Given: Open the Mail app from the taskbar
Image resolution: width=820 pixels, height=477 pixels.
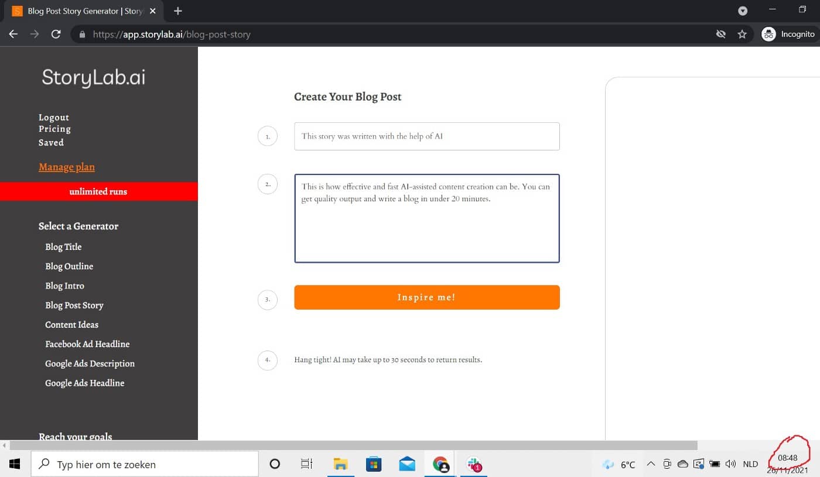Looking at the screenshot, I should pyautogui.click(x=407, y=464).
